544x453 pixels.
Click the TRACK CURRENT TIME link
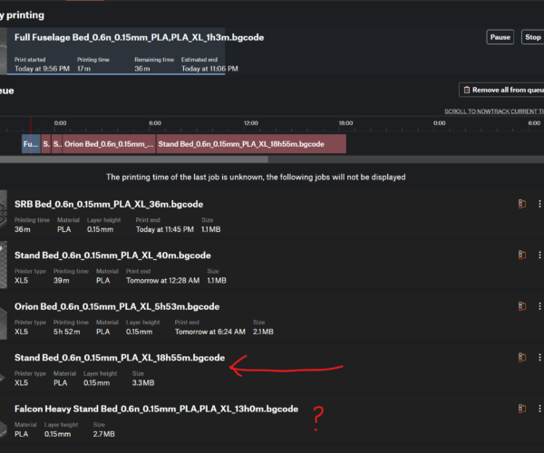[510, 111]
